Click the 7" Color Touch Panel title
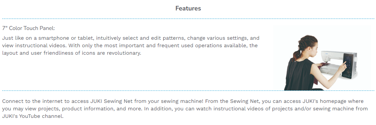This screenshot has width=376, height=125. pos(28,28)
